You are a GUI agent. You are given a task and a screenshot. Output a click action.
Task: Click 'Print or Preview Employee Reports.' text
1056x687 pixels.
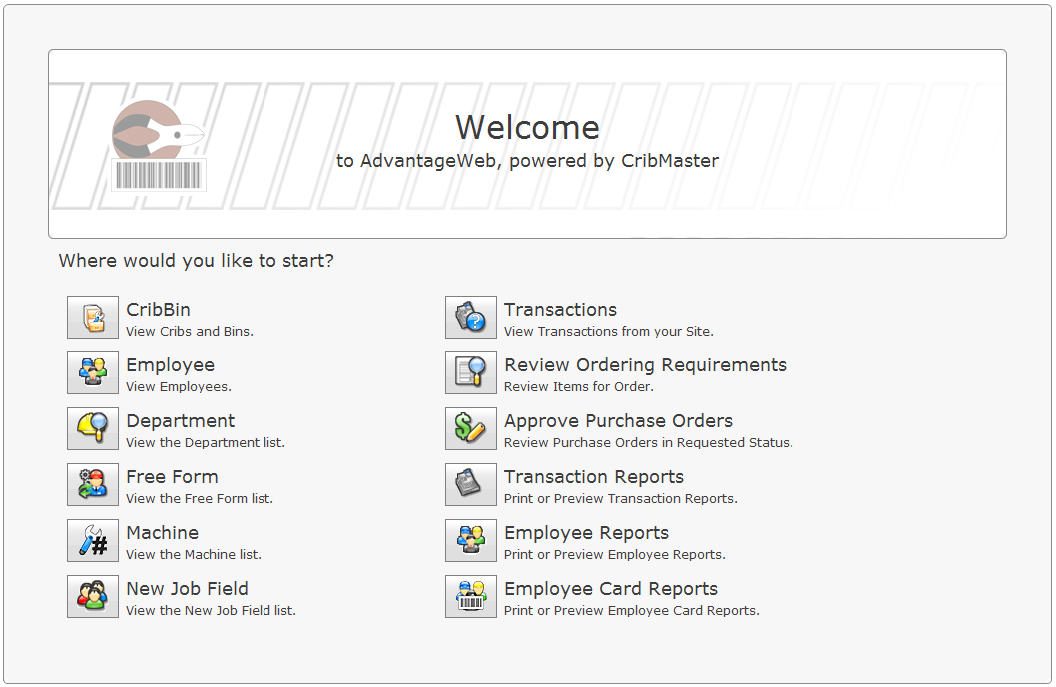pos(614,555)
